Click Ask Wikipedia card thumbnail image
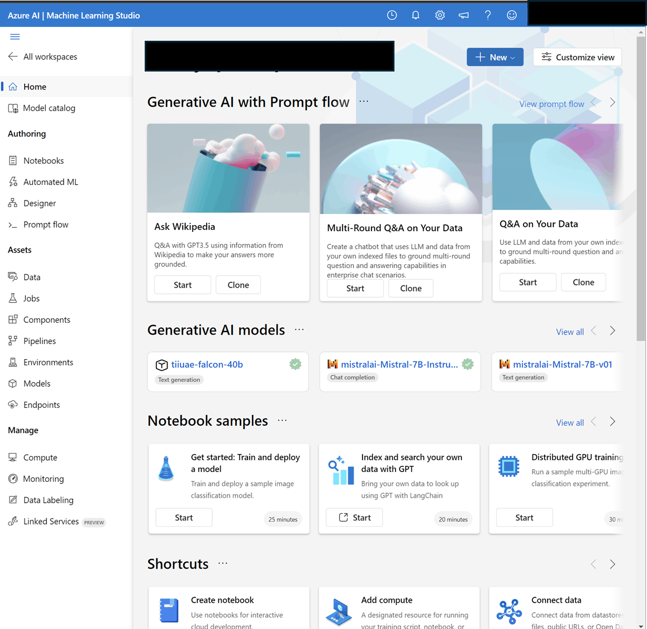This screenshot has height=629, width=647. point(228,168)
